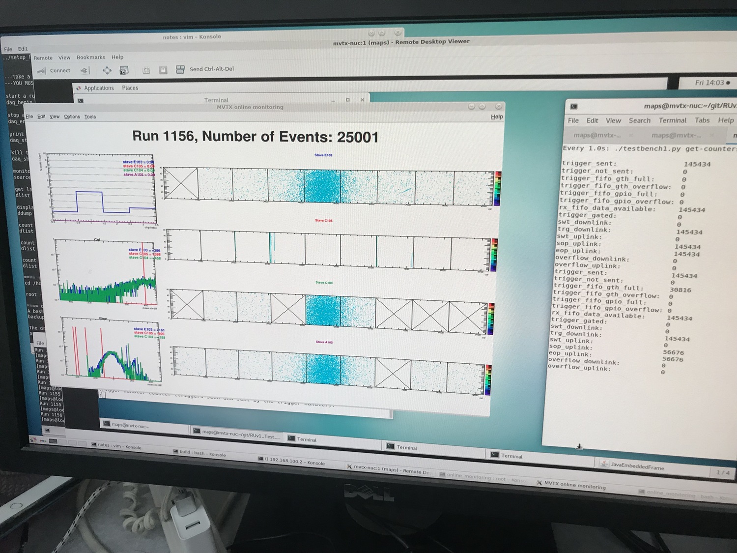Open Tabs menu in maps@mvtx-nuc terminal

702,120
